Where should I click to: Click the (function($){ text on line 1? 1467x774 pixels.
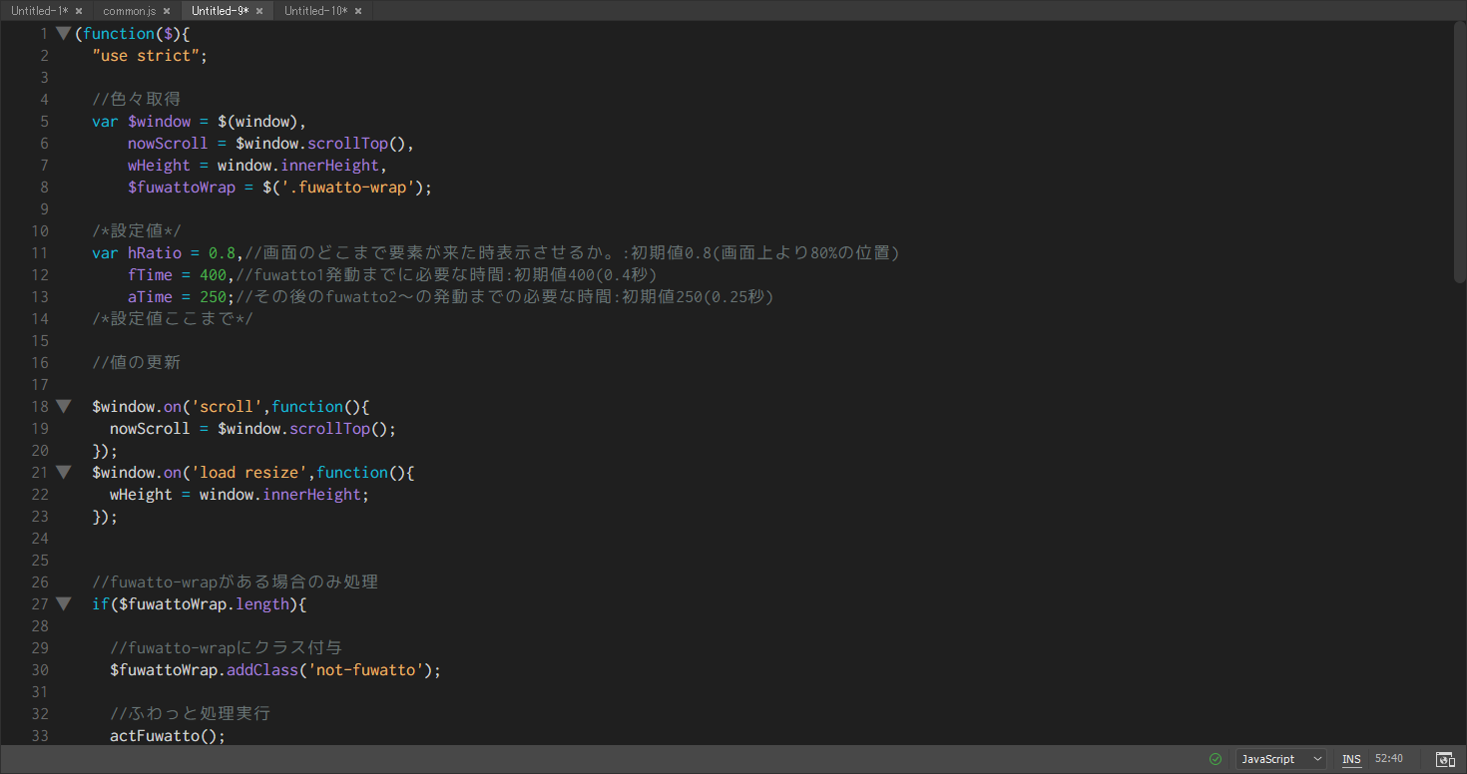coord(132,33)
